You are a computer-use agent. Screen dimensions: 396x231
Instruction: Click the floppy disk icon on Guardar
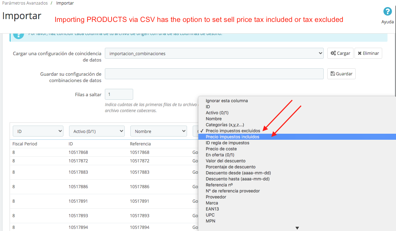click(x=332, y=74)
